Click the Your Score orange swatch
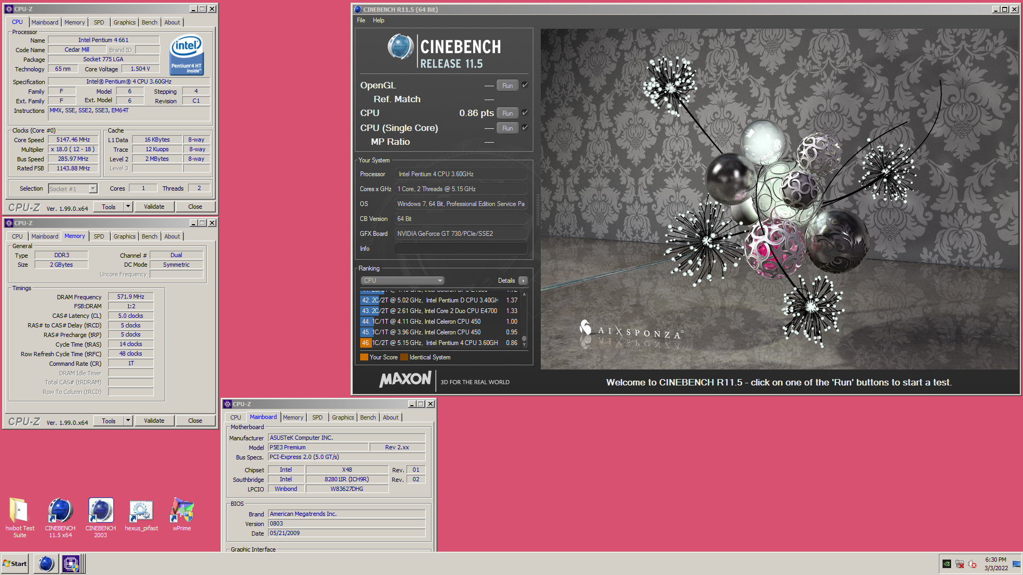1023x575 pixels. tap(364, 357)
